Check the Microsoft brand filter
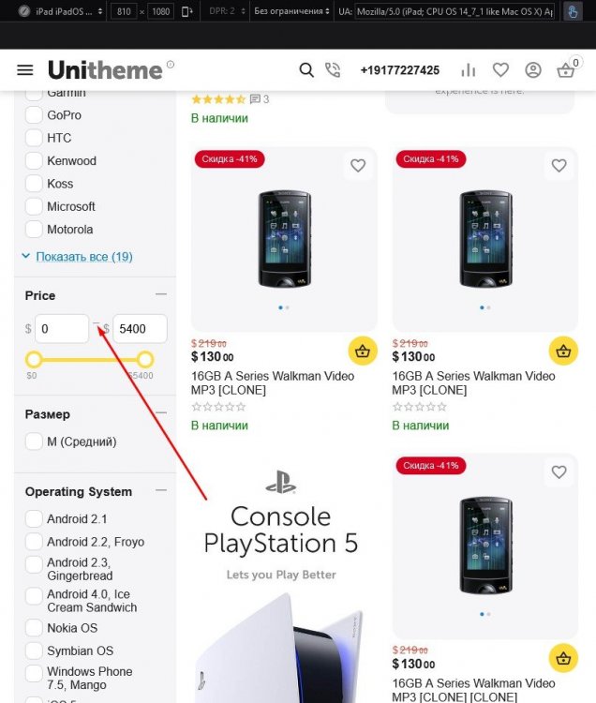The image size is (596, 703). pos(34,206)
